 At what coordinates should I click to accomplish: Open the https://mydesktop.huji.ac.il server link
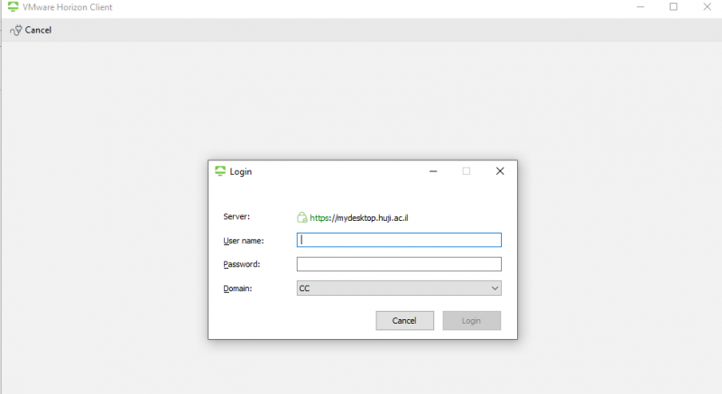point(358,218)
